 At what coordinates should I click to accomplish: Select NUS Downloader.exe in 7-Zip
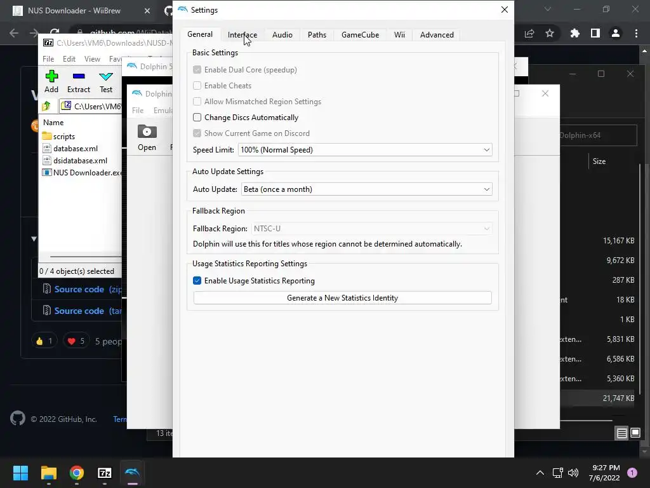coord(82,173)
